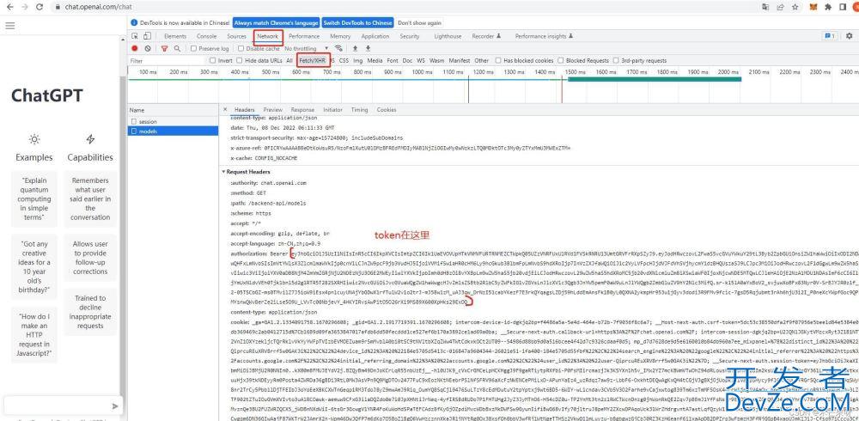Check 3rd-party requests checkbox
The image size is (859, 421).
616,60
